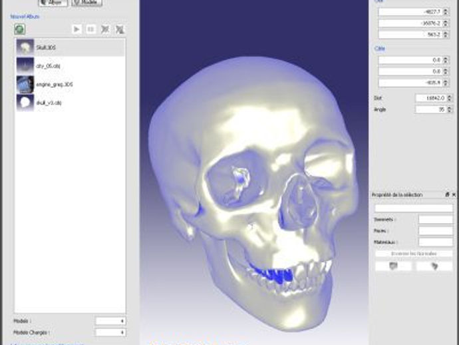Adjust stepper of second Œil coordinate field
Viewport: 459px width, 345px height.
pyautogui.click(x=446, y=23)
